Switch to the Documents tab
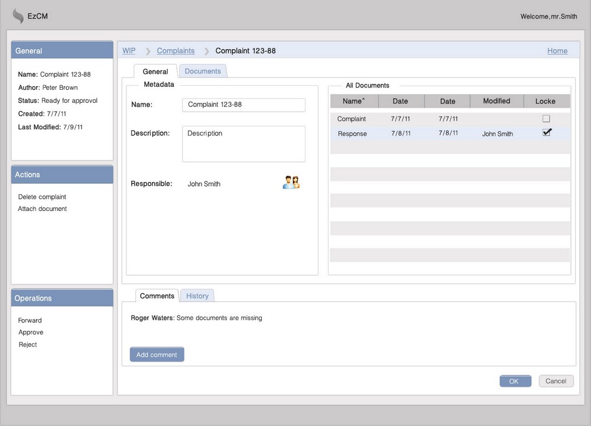The height and width of the screenshot is (426, 591). pos(203,71)
